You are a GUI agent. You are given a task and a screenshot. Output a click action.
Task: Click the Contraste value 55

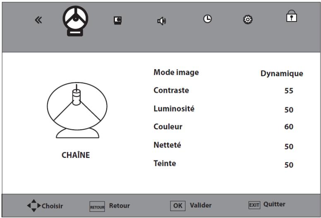coord(289,91)
